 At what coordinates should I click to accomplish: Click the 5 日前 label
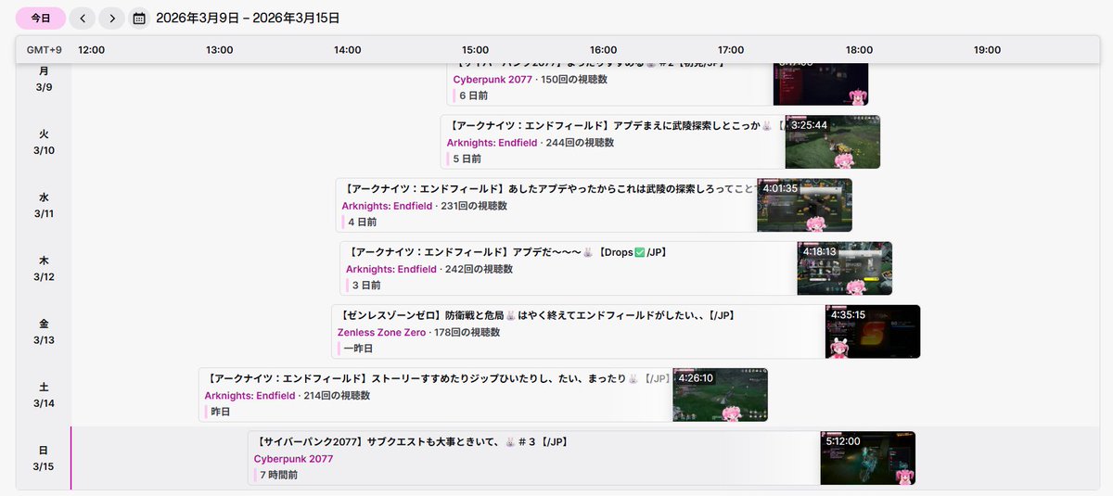[x=467, y=159]
